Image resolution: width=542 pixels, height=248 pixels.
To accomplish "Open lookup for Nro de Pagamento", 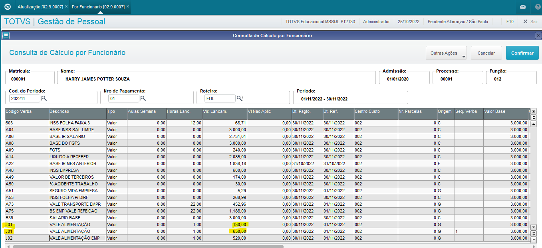I will (x=143, y=98).
